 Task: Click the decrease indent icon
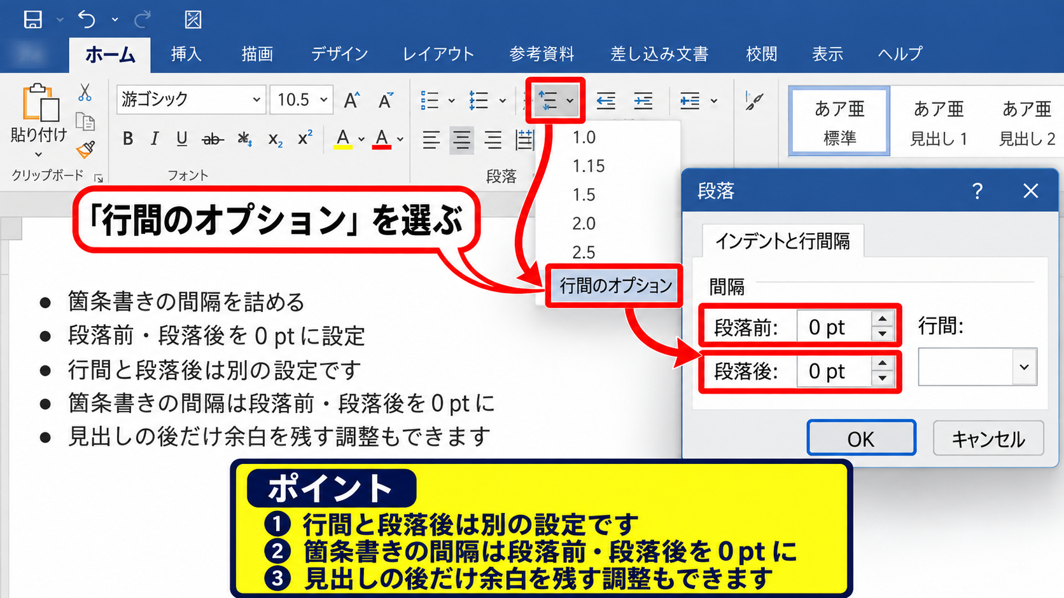click(x=606, y=100)
